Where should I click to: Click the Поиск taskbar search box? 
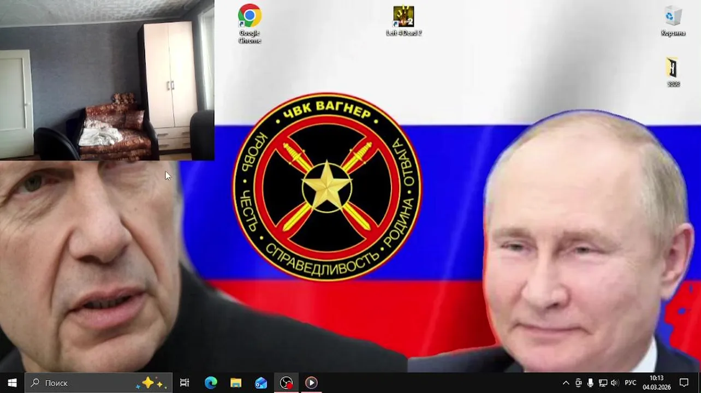(x=99, y=383)
